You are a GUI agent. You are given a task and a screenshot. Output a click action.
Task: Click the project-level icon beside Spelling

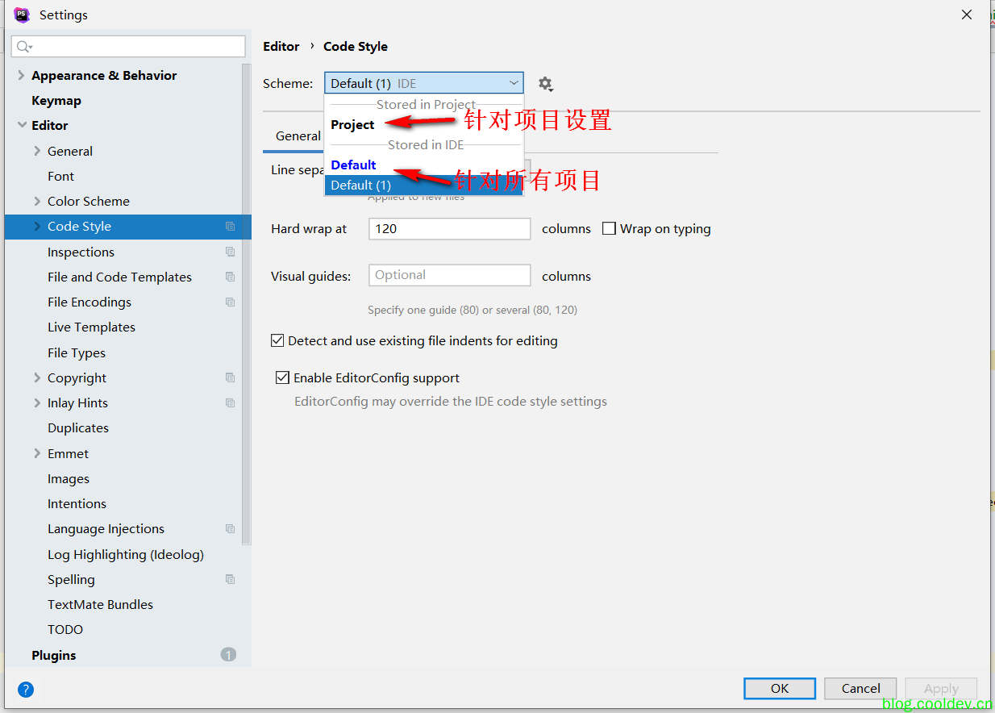[x=230, y=579]
